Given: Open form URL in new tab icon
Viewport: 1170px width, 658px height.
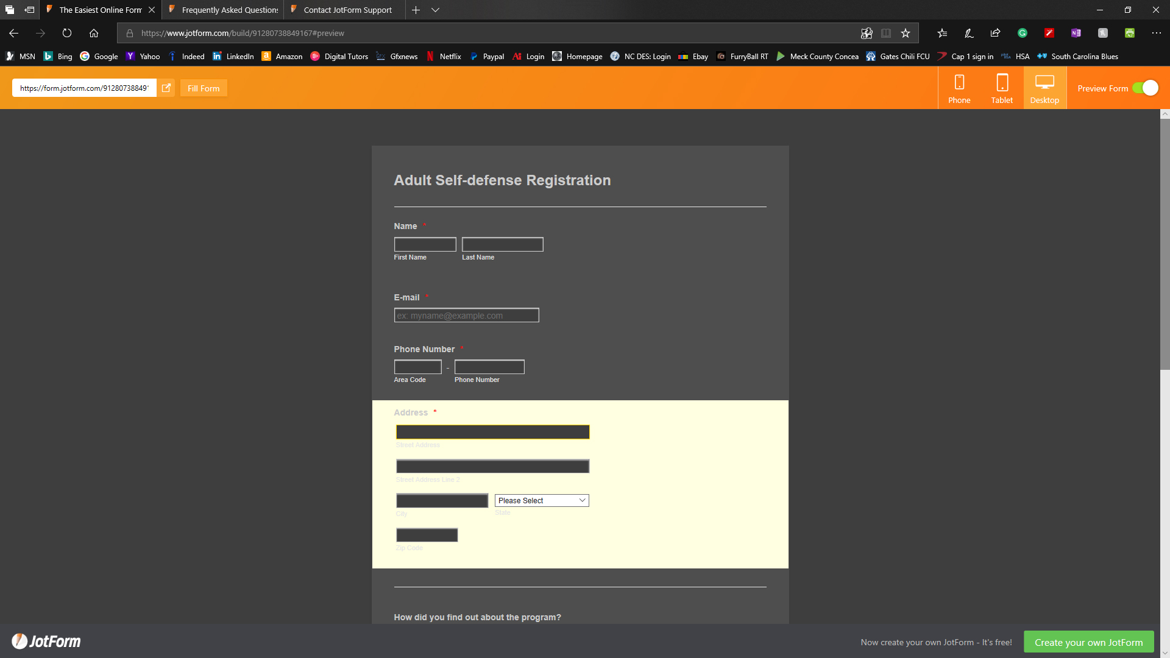Looking at the screenshot, I should click(166, 88).
